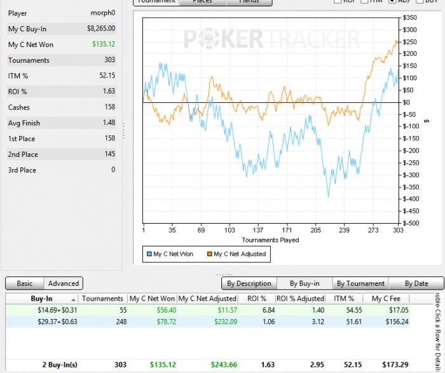Select the Basic report view button

click(25, 283)
